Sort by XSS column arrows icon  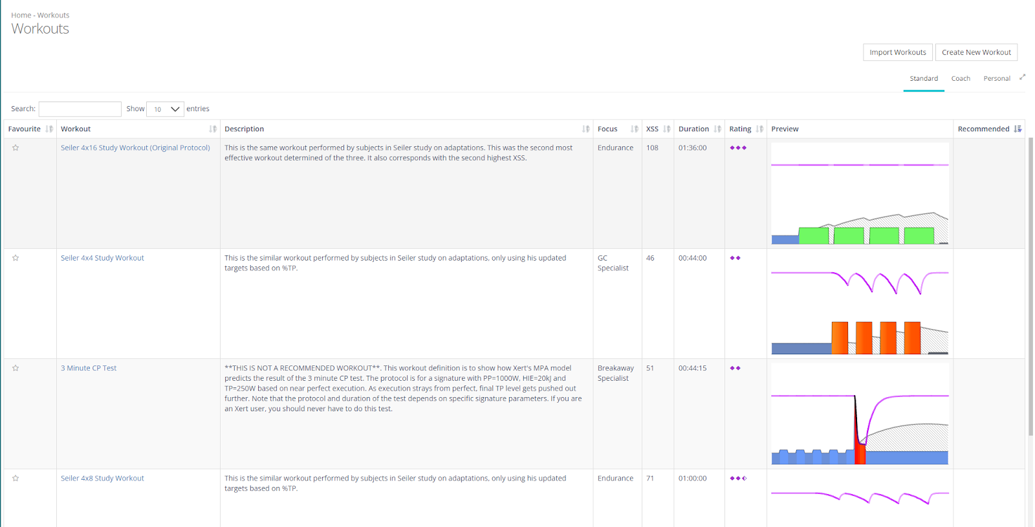click(666, 129)
